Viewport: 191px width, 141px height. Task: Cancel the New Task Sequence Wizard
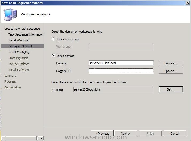pos(175,134)
